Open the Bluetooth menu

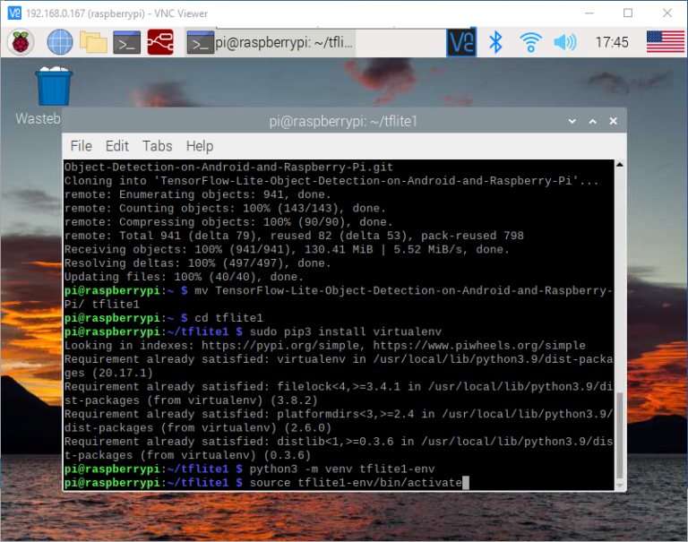tap(495, 42)
